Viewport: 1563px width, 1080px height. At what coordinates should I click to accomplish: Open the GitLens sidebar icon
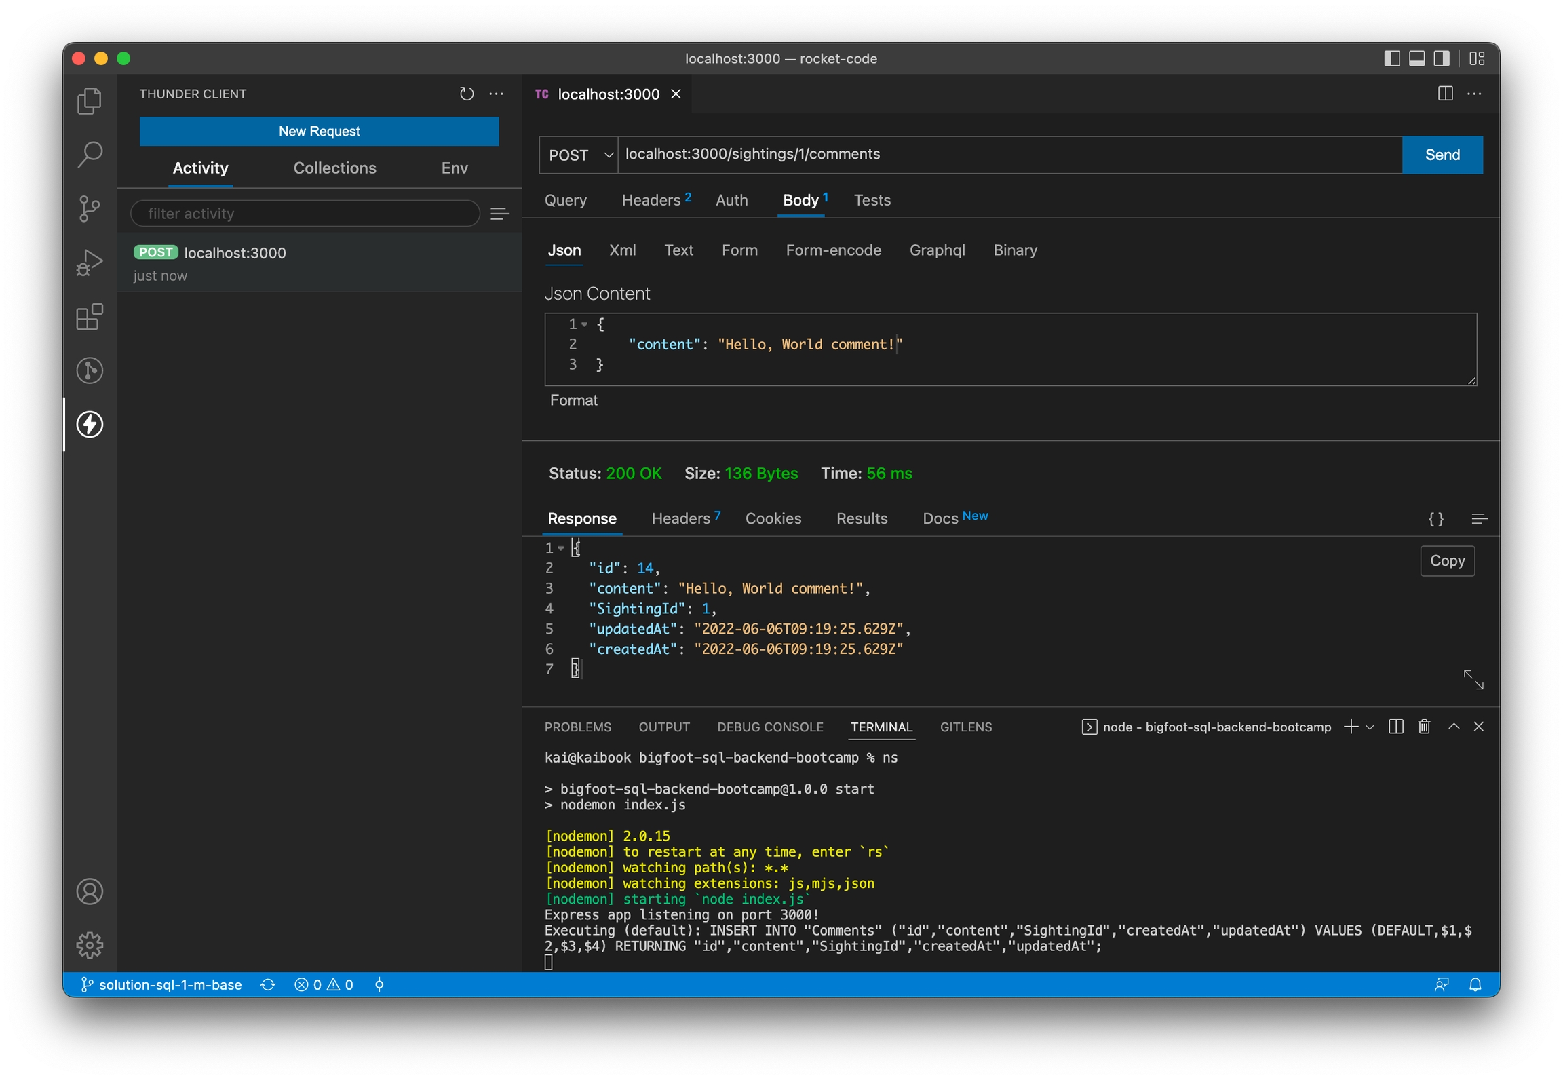point(90,370)
